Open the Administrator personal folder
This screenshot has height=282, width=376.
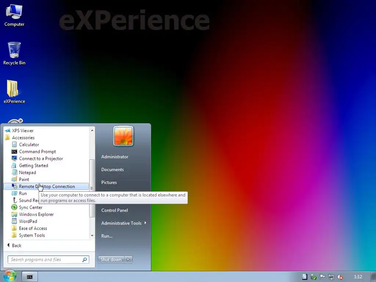[115, 156]
